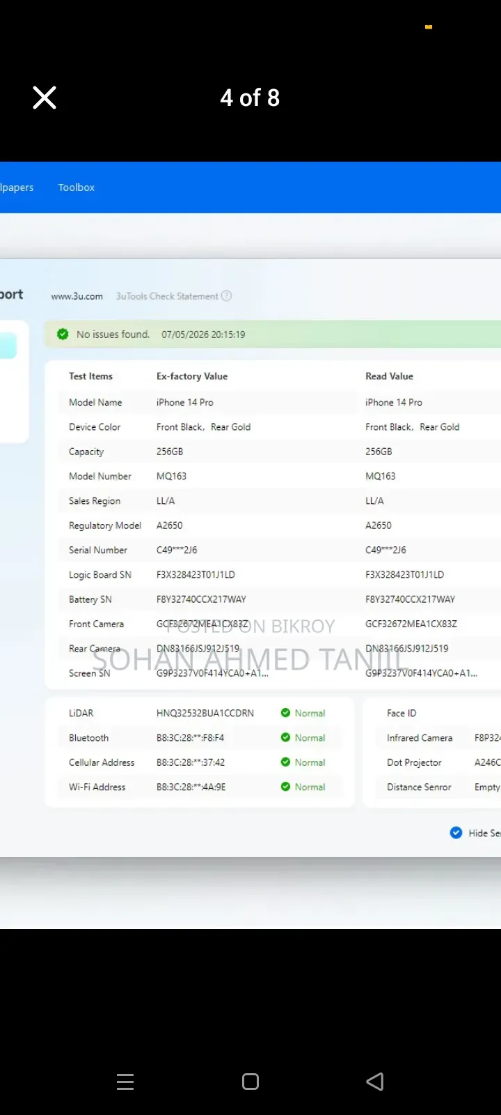
Task: Click Cellular address 'B8:3C:28:**:37:42'
Action: (x=191, y=762)
